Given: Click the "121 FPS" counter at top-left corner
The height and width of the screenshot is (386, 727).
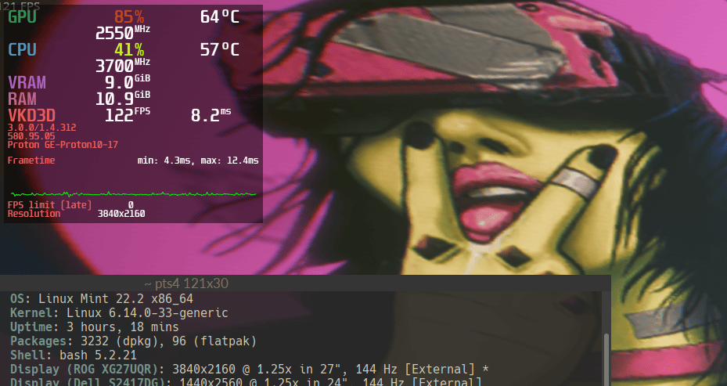Looking at the screenshot, I should point(20,5).
